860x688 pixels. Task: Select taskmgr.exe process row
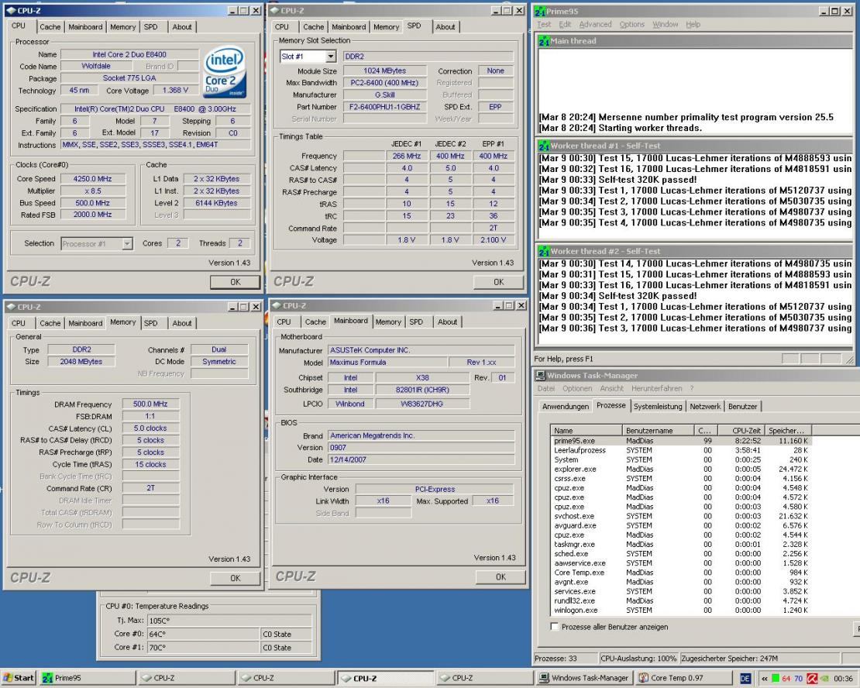[681, 544]
